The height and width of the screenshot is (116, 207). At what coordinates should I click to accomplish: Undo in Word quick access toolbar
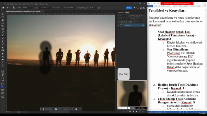tap(154, 4)
